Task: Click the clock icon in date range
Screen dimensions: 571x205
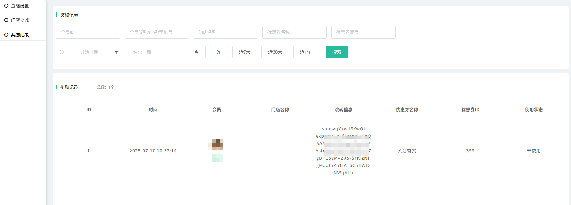Action: pos(62,52)
